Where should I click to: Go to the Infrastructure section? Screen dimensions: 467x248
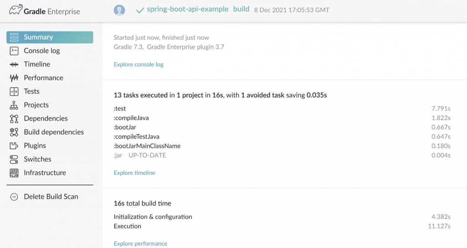[45, 173]
